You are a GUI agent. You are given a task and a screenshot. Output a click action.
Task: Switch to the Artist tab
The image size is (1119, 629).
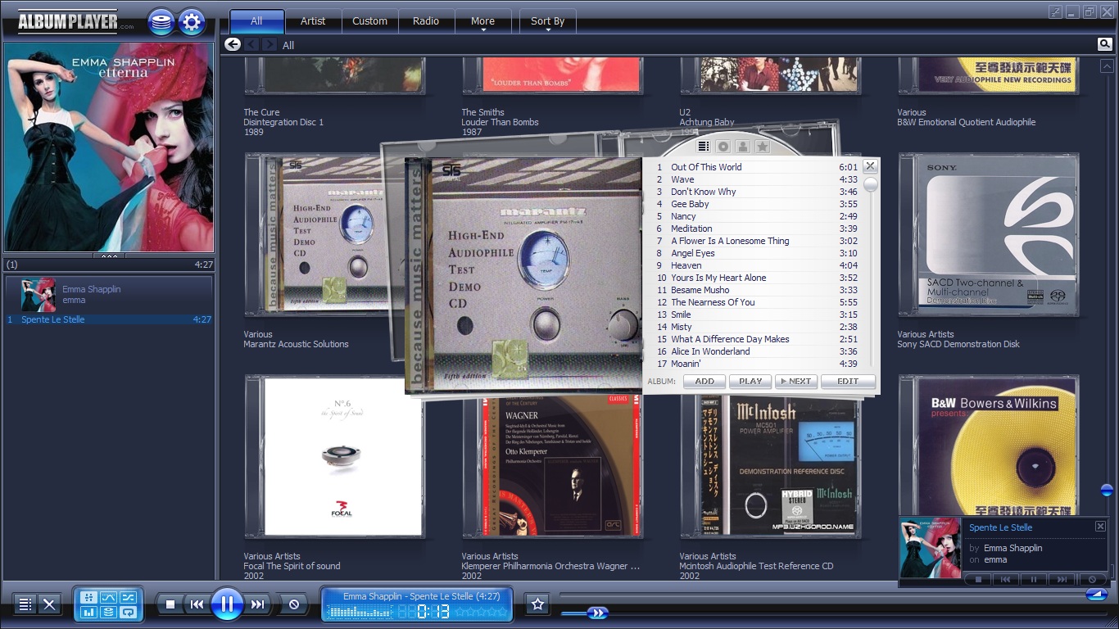click(x=313, y=21)
